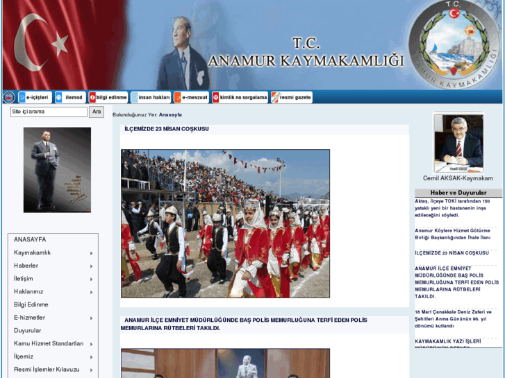The width and height of the screenshot is (505, 378).
Task: Expand Resmi İşlemler Kılavuzu submenu arrow
Action: [92, 370]
